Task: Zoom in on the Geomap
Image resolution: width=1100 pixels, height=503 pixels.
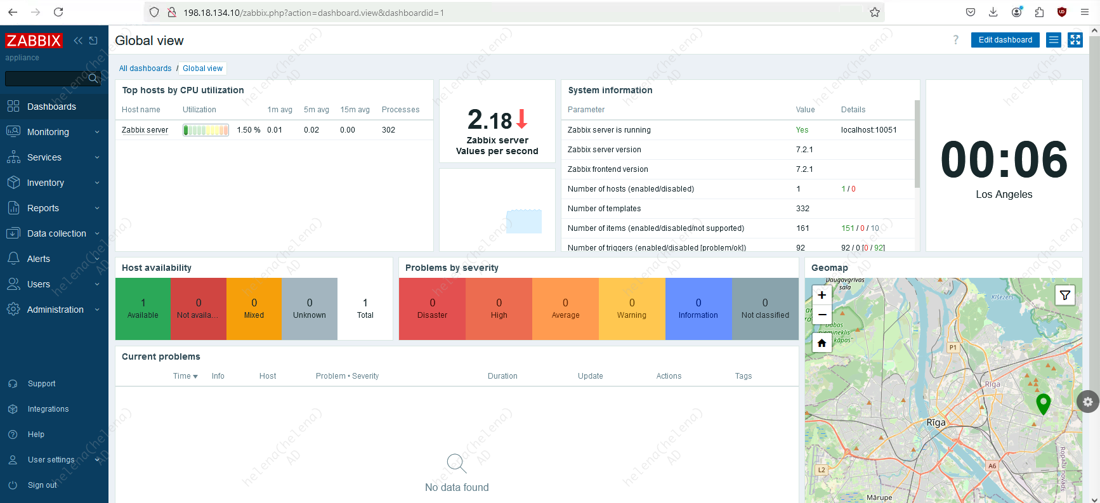Action: click(x=822, y=295)
